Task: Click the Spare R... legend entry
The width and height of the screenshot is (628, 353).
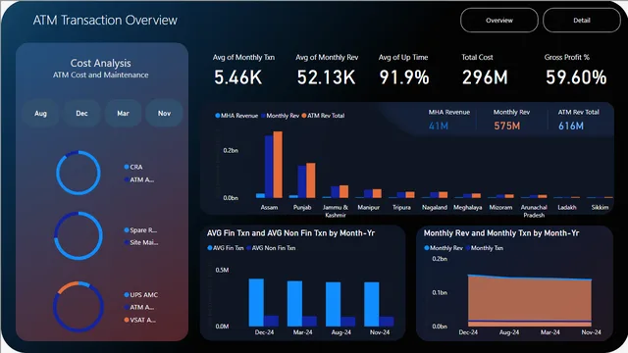Action: tap(140, 230)
